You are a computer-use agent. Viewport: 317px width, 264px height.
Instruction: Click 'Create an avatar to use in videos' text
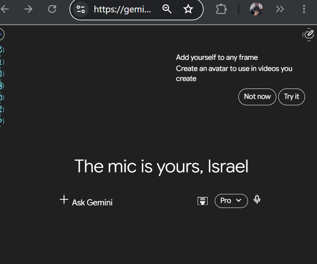[x=234, y=73]
